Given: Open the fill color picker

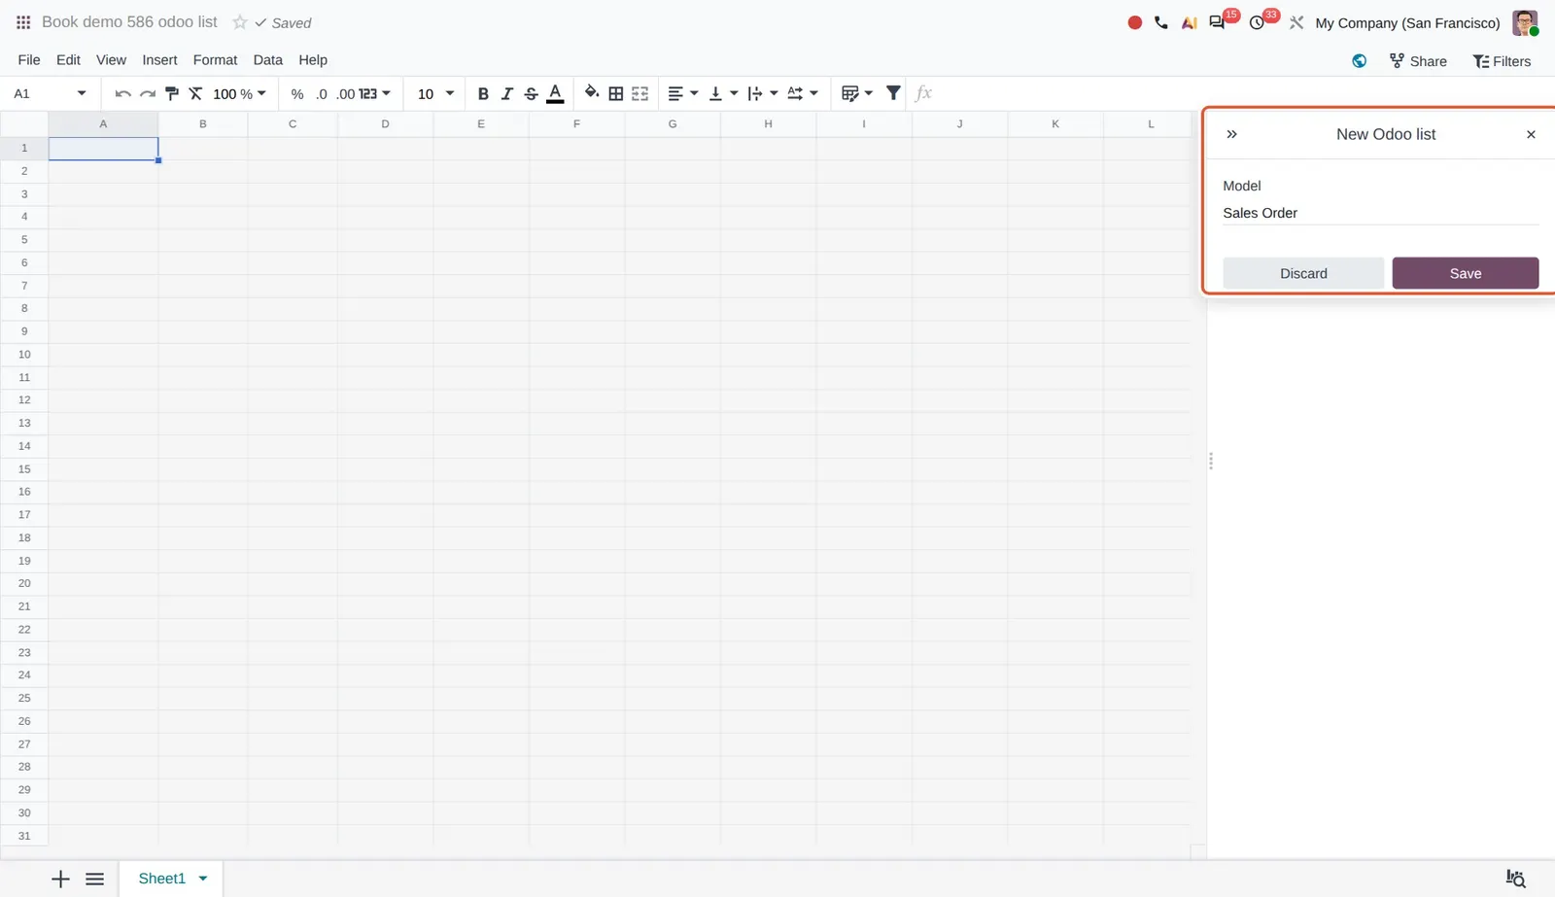Looking at the screenshot, I should 591,93.
